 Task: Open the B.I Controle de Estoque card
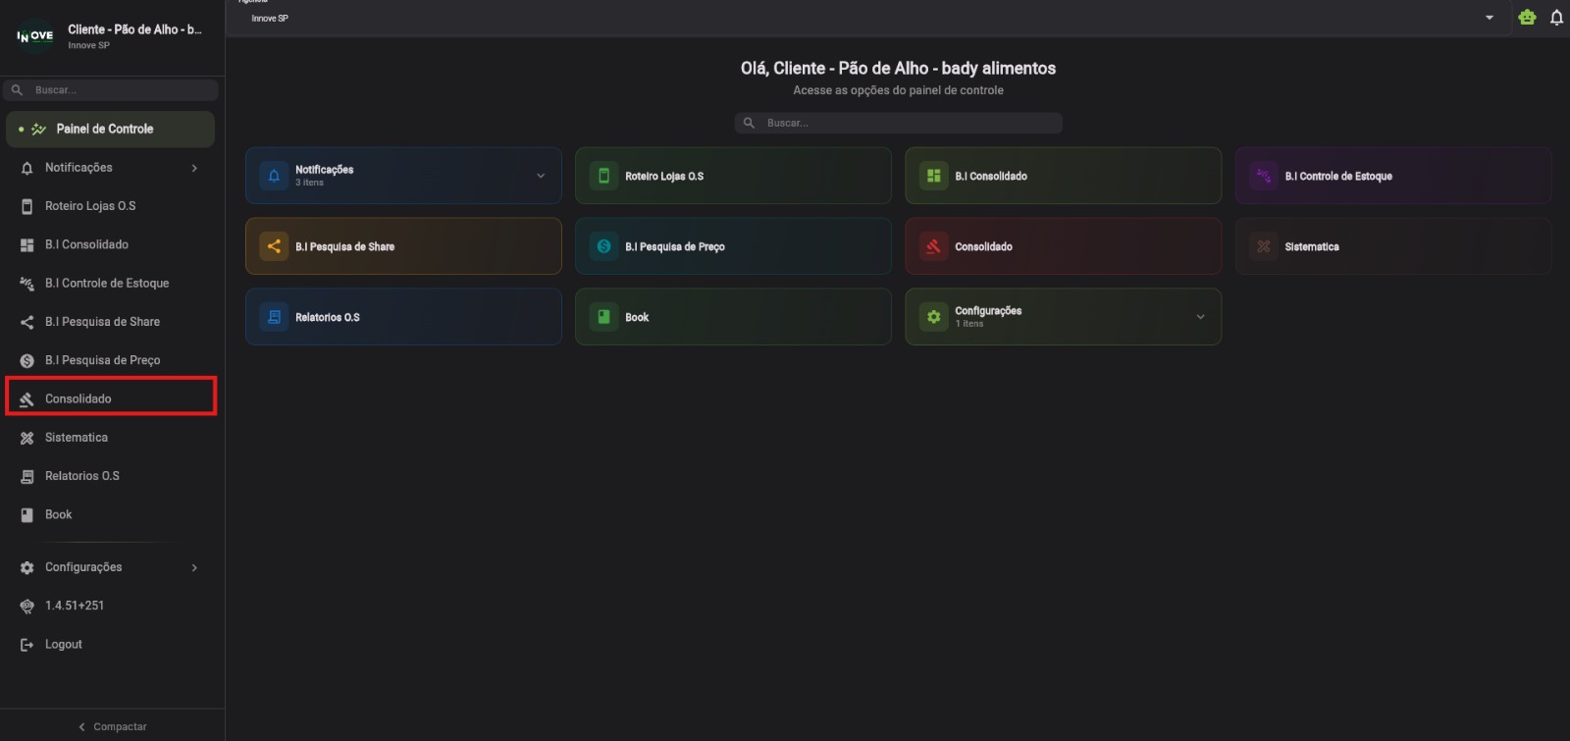point(1392,176)
